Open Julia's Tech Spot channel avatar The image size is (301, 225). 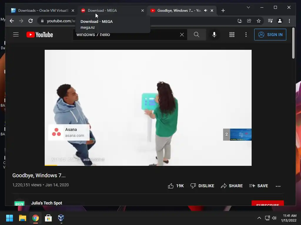[19, 203]
